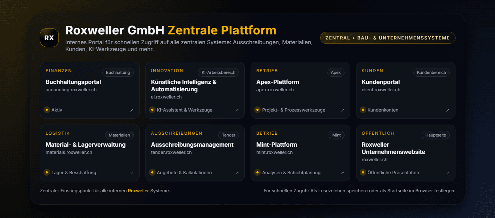Click the Roxweller Unternehmenswebsite arrow icon
Screen dimensions: 495x218
(x=447, y=172)
